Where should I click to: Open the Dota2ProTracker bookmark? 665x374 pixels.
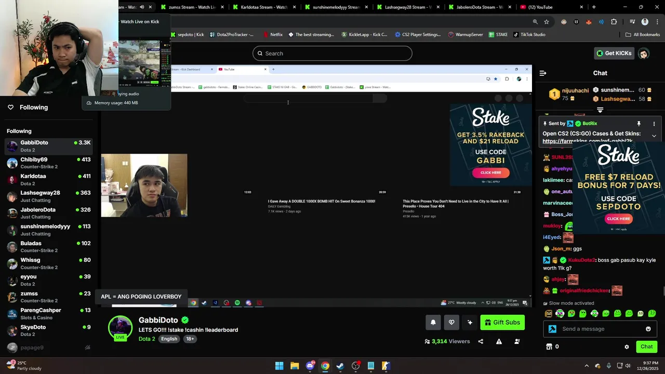(x=232, y=35)
